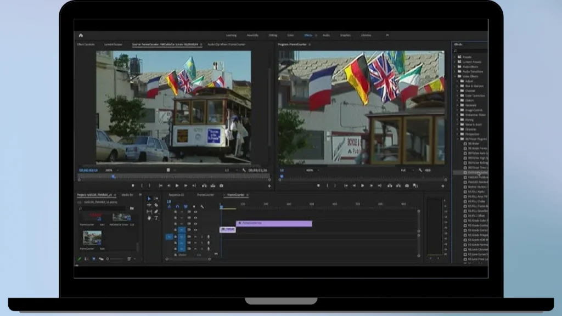Add marker in the timeline header
The image size is (562, 316).
[x=194, y=207]
